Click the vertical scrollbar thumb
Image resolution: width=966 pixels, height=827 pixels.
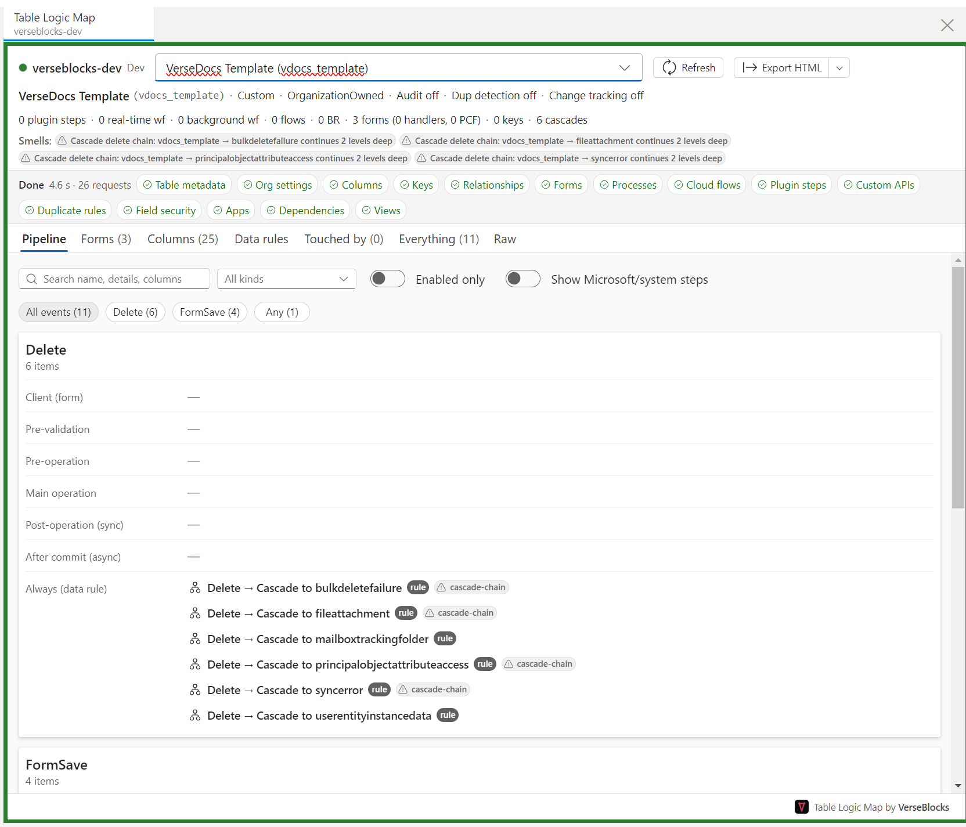pos(958,387)
